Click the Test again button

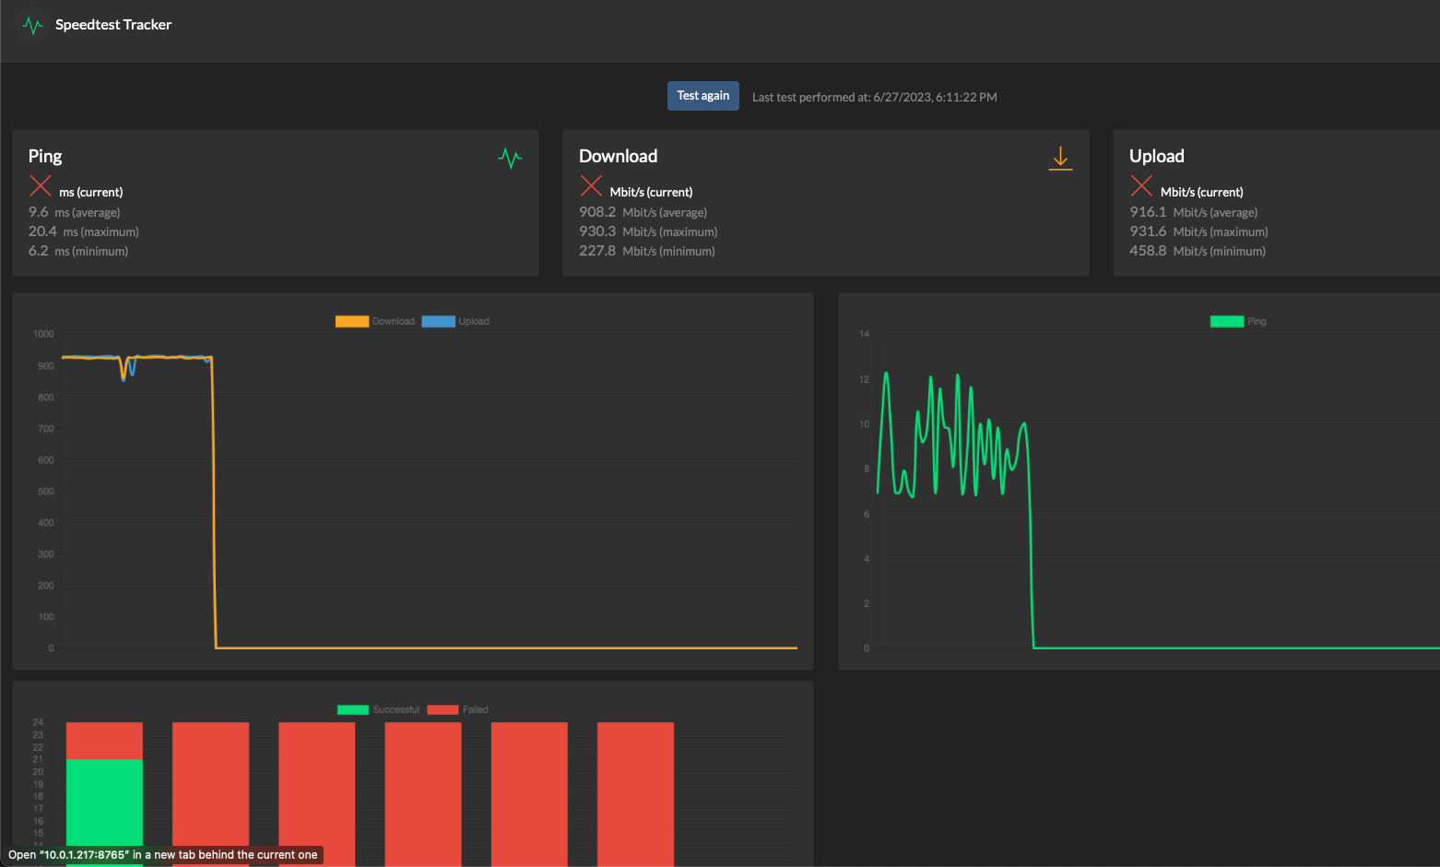(703, 96)
